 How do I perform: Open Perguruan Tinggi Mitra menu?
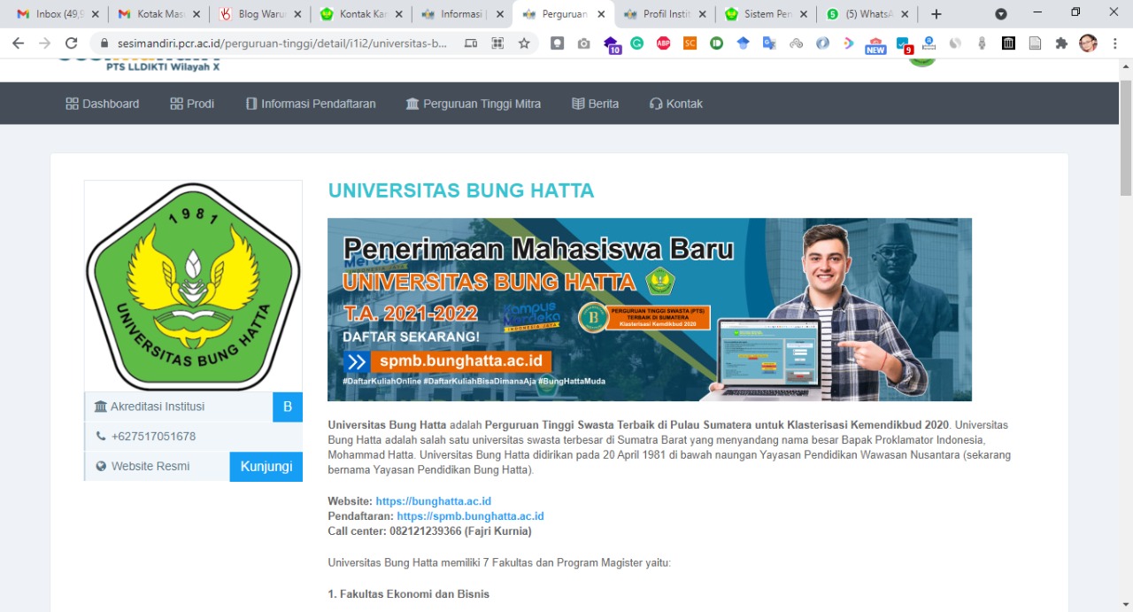[x=473, y=104]
